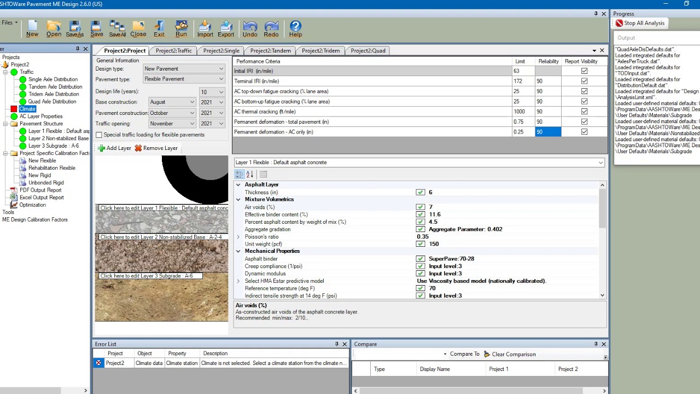Open Traffic opening month dropdown
This screenshot has width=700, height=394.
[192, 124]
